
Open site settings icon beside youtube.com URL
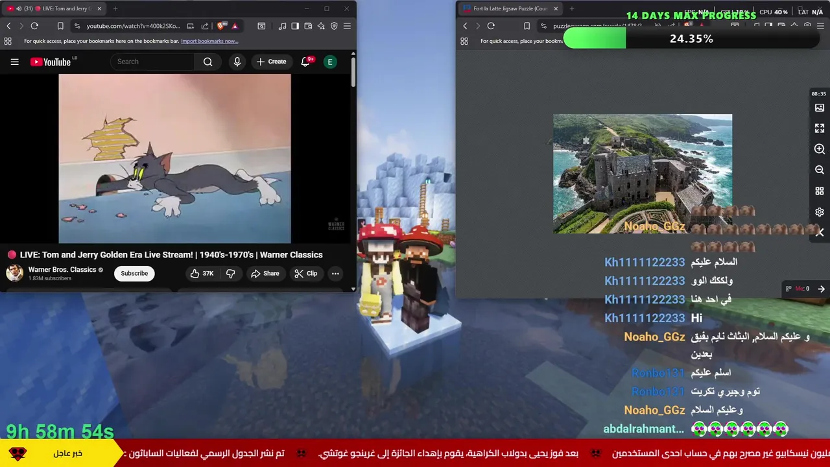pyautogui.click(x=77, y=26)
